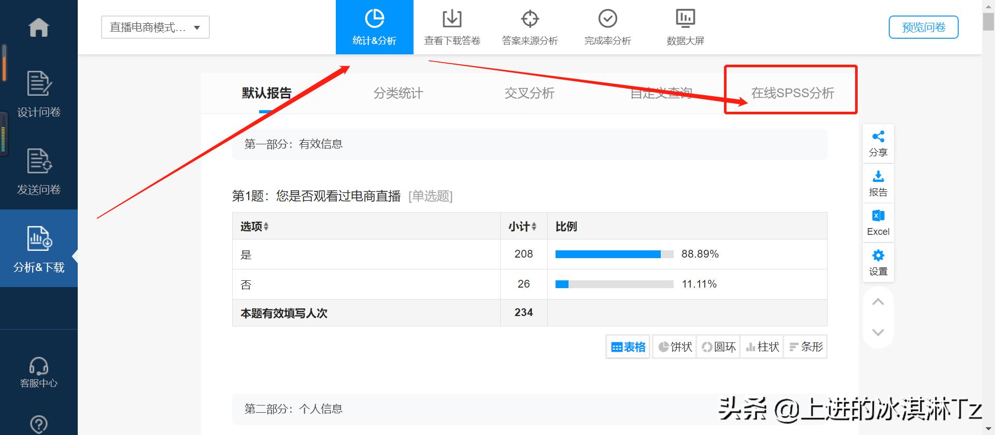This screenshot has width=995, height=435.
Task: Switch to 分类统计 tab
Action: 398,93
